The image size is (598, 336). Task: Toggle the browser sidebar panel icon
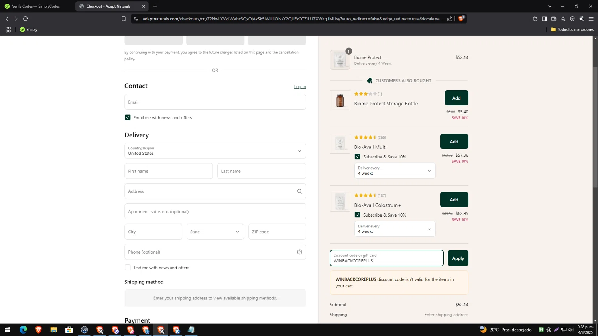[x=544, y=19]
